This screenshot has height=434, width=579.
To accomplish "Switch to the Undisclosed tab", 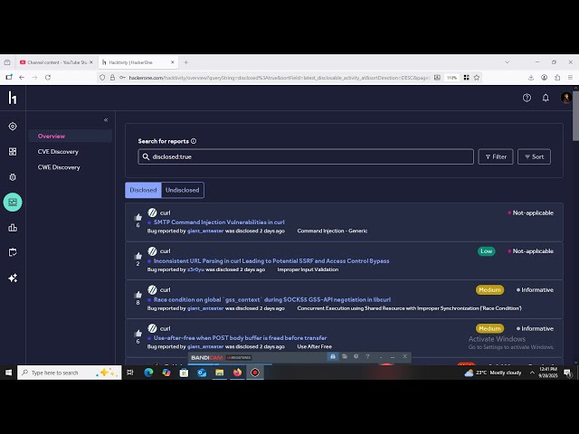I will pos(183,190).
